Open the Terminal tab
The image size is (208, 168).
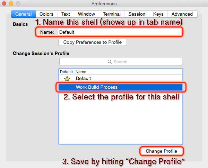click(112, 14)
